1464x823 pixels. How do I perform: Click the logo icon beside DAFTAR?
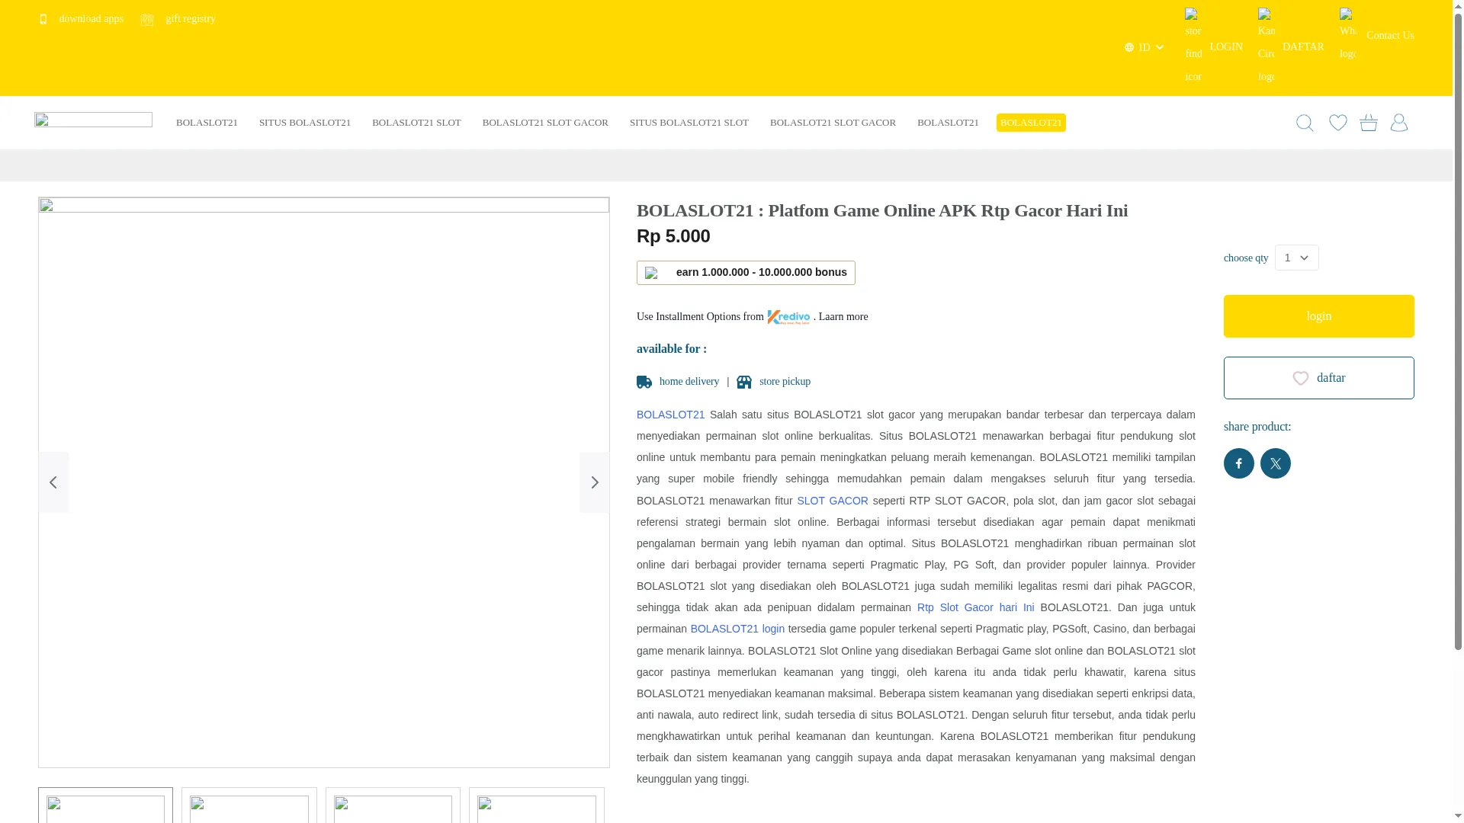[x=1266, y=46]
